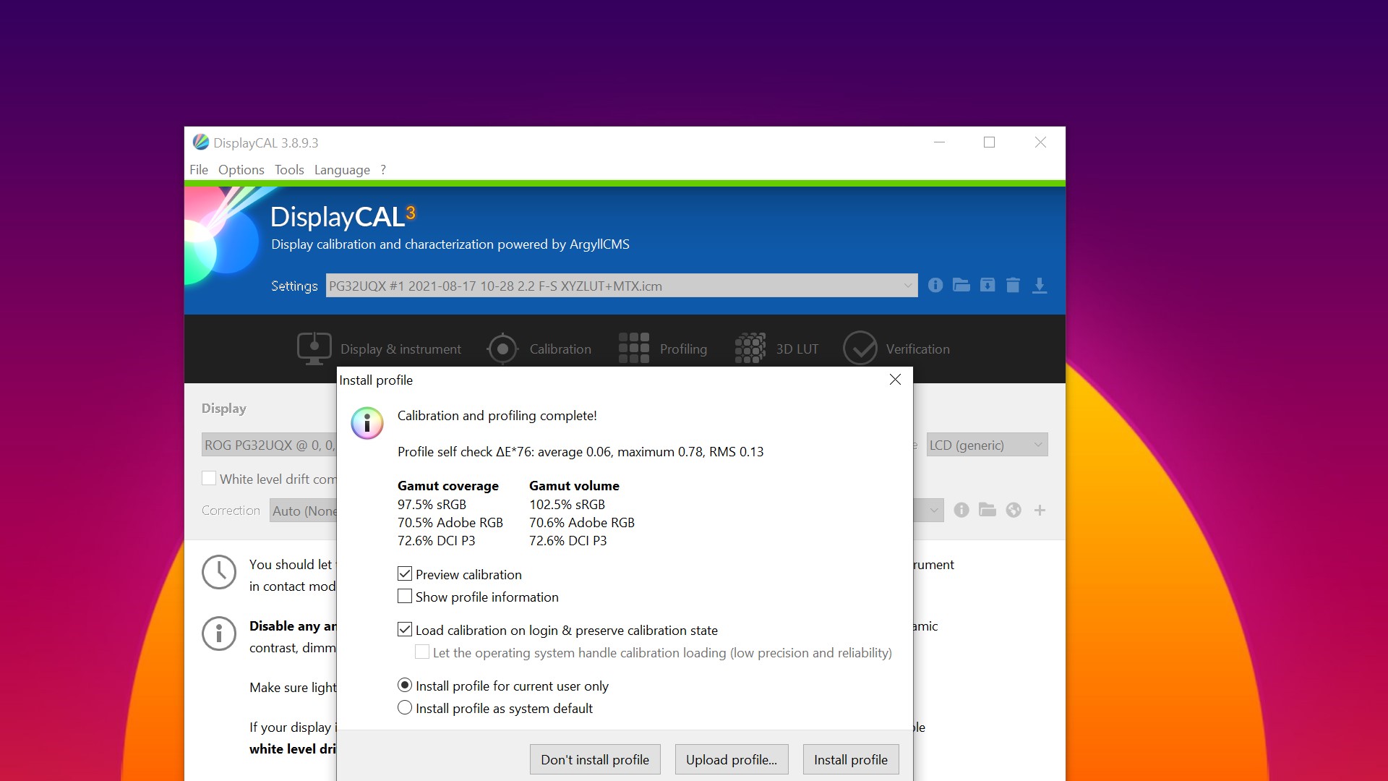This screenshot has width=1388, height=781.
Task: Click the Upload profile... button
Action: click(x=731, y=759)
